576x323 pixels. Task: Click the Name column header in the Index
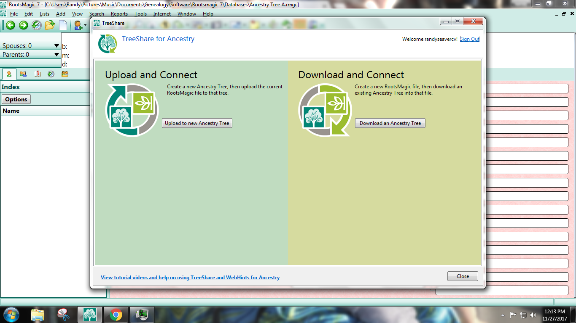coord(45,111)
